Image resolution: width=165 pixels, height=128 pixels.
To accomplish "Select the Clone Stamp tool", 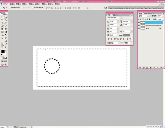I will (x=2, y=29).
